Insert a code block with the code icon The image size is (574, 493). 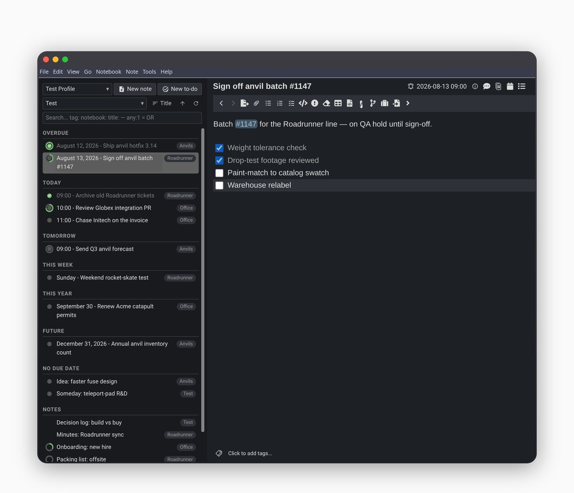[x=303, y=103]
